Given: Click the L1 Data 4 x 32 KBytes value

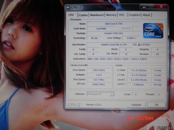Looking at the screenshot, I should click(139, 70).
